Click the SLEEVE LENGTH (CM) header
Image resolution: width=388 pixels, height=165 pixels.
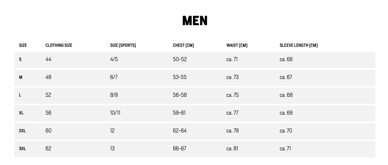(299, 45)
